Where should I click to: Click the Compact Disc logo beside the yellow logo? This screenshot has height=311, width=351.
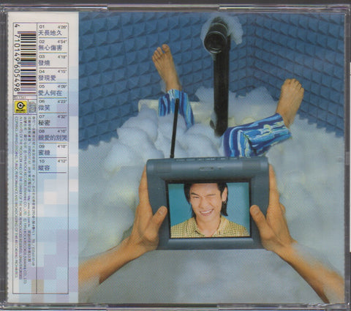pos(32,108)
